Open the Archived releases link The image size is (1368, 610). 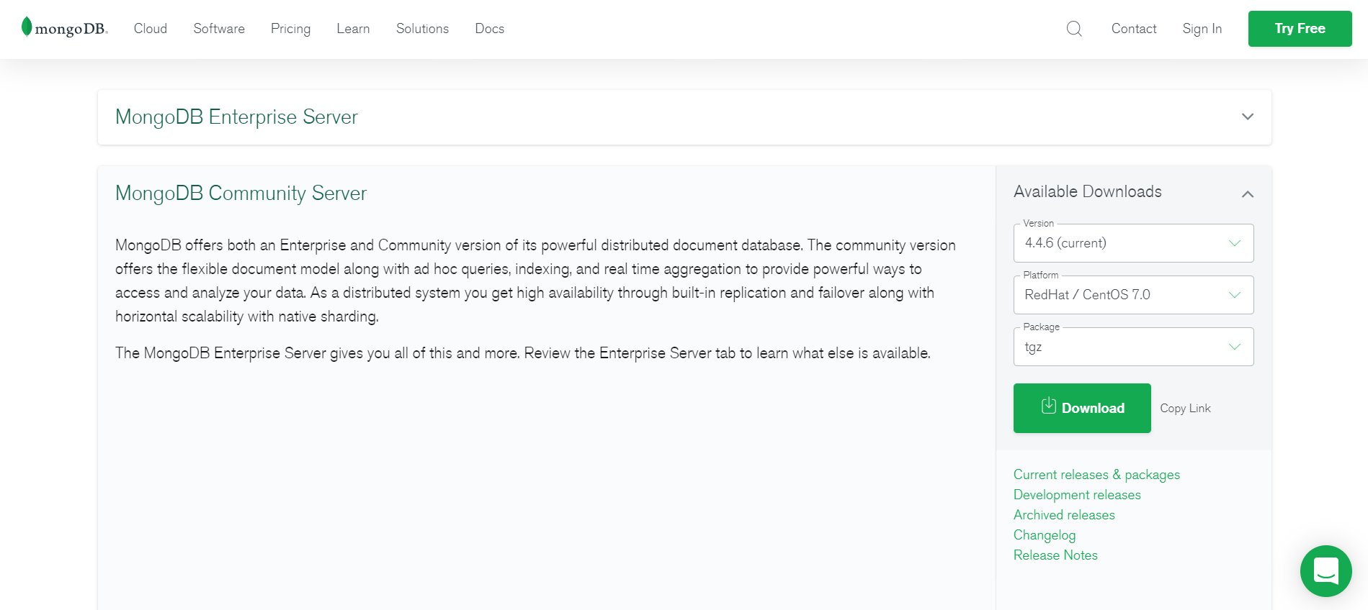pyautogui.click(x=1064, y=515)
